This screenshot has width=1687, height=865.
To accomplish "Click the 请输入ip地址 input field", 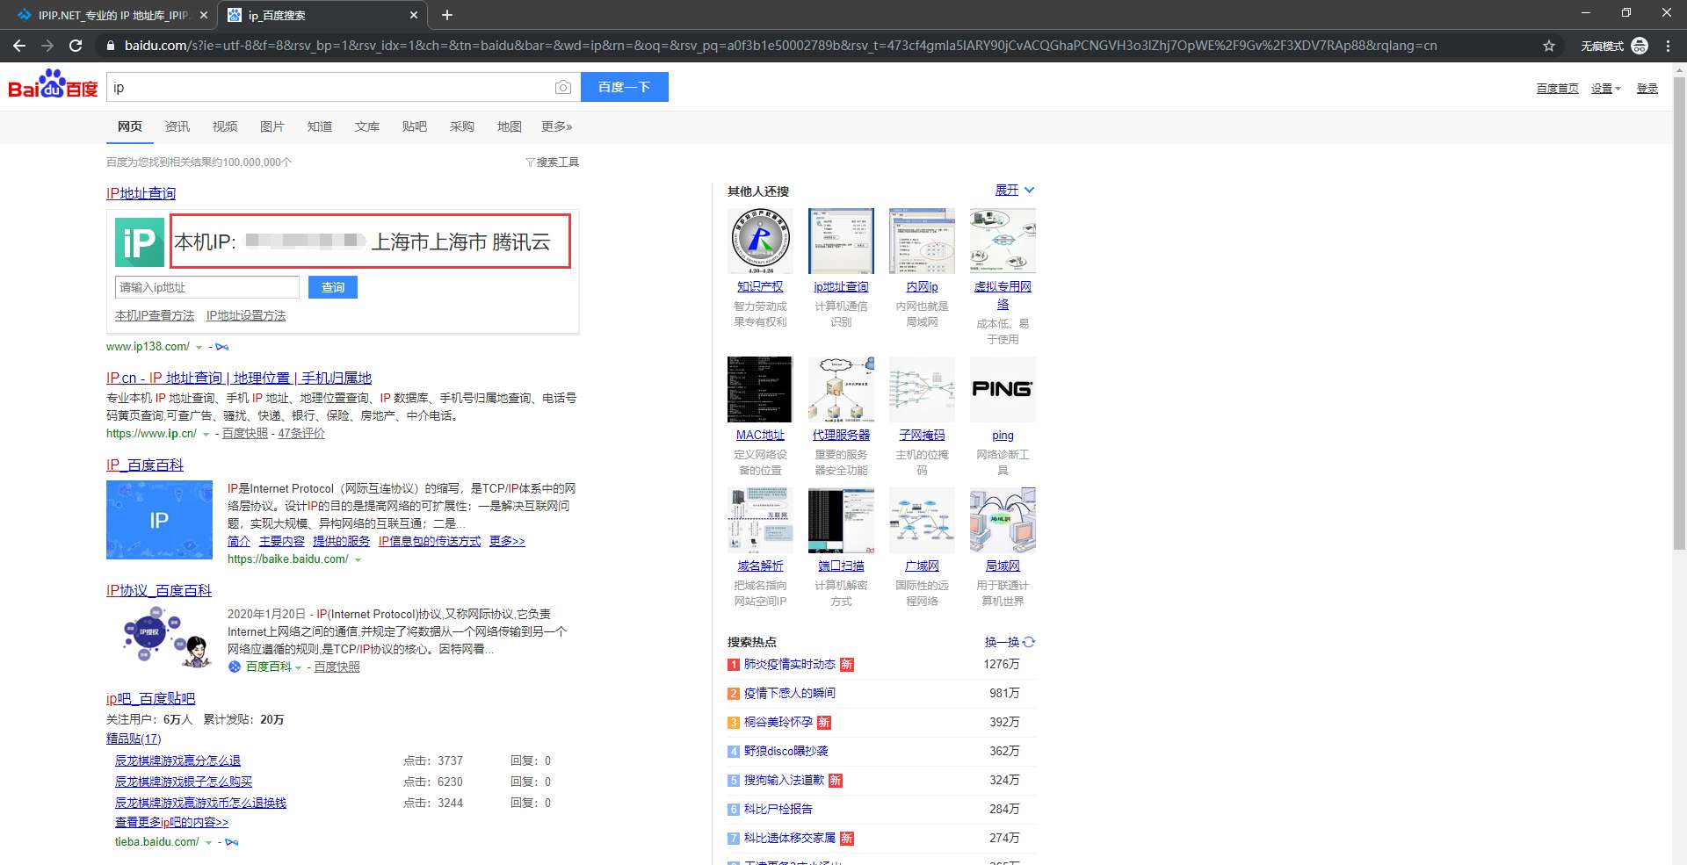I will pos(207,287).
